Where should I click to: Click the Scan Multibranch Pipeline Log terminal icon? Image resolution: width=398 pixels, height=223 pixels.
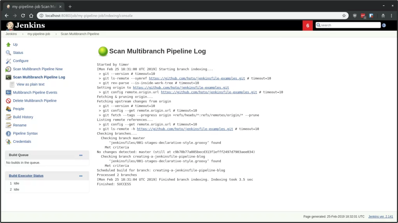pyautogui.click(x=9, y=77)
